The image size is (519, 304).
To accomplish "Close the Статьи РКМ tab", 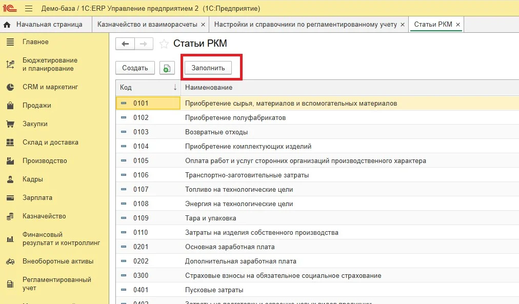I will tap(458, 25).
